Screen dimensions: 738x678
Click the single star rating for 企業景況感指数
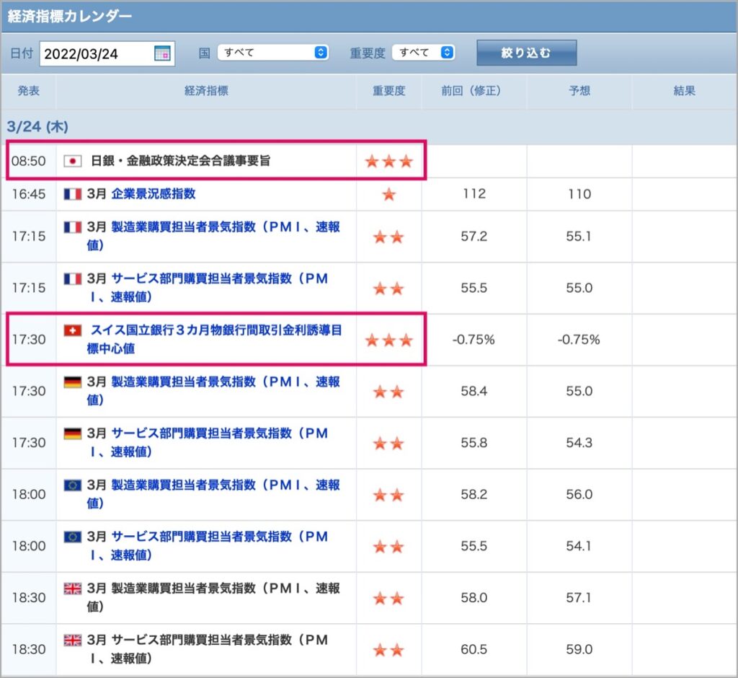(388, 194)
